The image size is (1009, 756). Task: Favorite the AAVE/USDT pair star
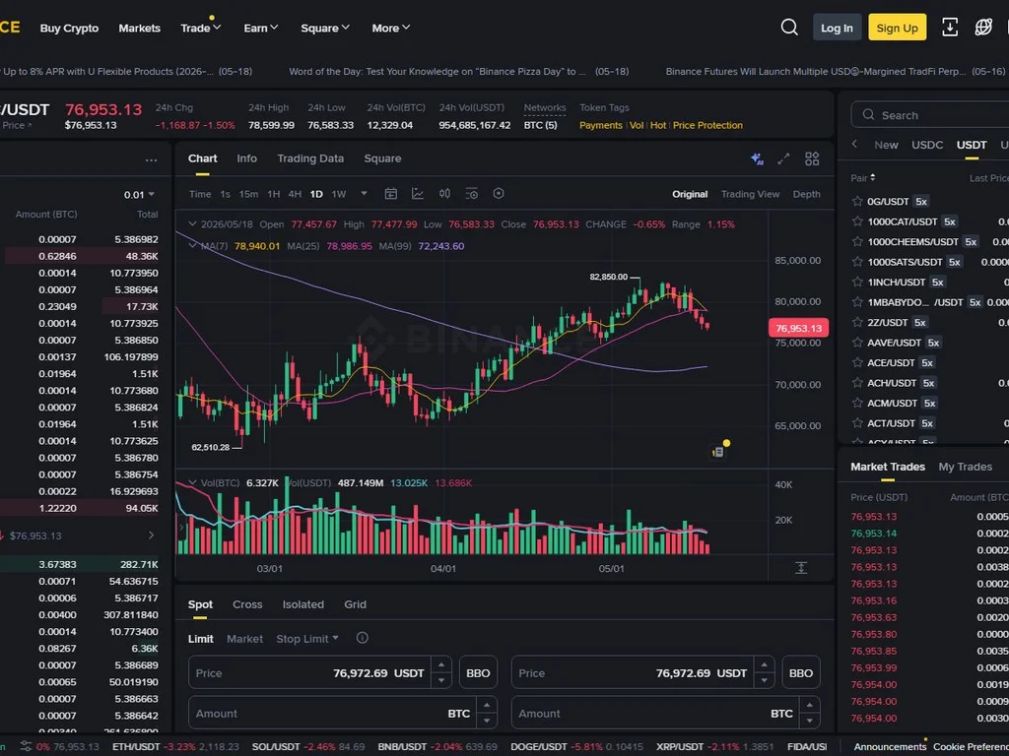click(x=857, y=342)
